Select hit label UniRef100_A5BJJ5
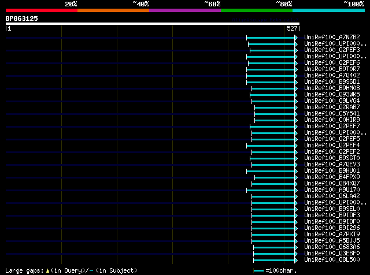Image resolution: width=370 pixels, height=275 pixels. 332,241
